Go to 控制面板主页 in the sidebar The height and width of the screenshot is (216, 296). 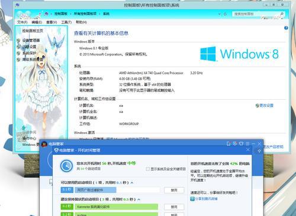33,31
